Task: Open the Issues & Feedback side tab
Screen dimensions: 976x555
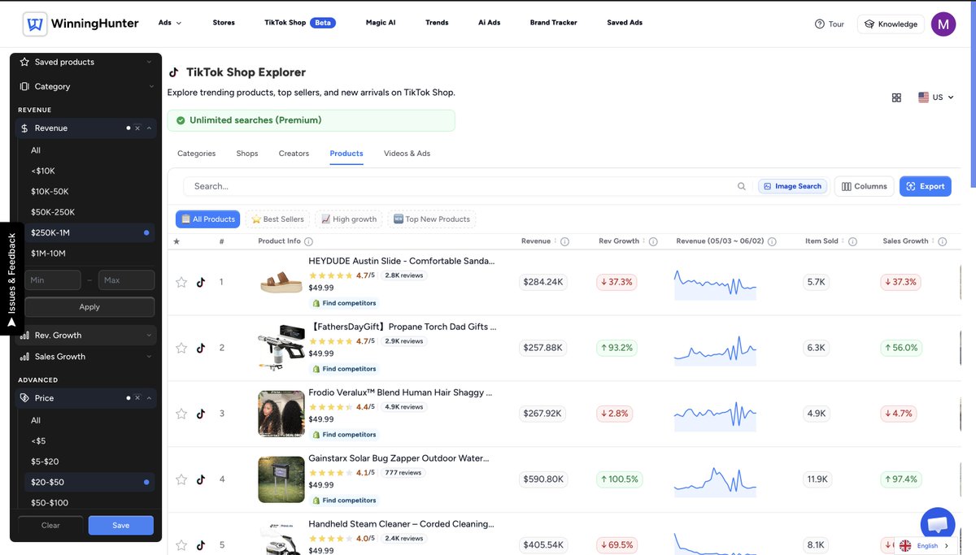Action: (11, 280)
